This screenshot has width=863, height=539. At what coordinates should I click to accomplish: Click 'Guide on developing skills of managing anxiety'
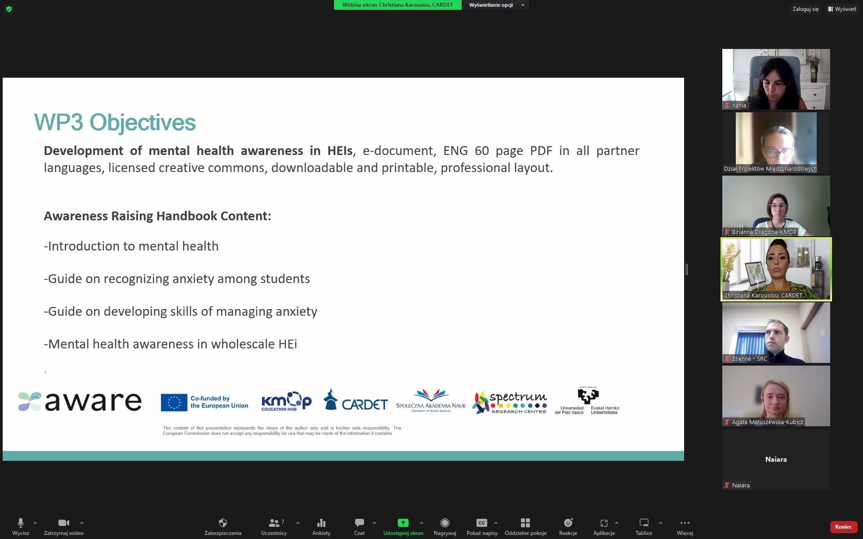click(x=182, y=312)
